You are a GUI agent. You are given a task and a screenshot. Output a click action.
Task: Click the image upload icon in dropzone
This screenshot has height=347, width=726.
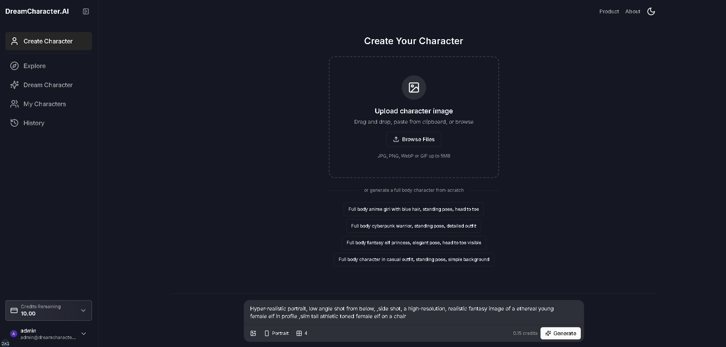coord(414,88)
